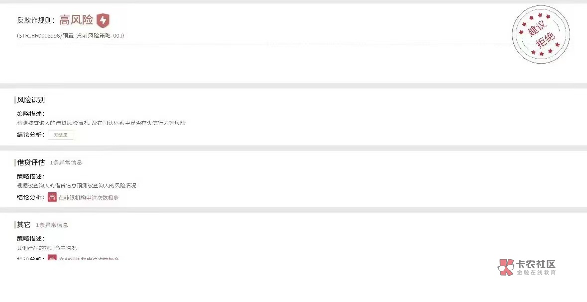Select the 借贷评估 section title

pos(31,162)
